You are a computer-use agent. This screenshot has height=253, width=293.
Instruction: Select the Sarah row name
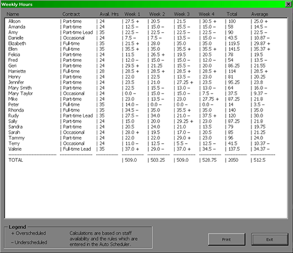[x=14, y=132]
